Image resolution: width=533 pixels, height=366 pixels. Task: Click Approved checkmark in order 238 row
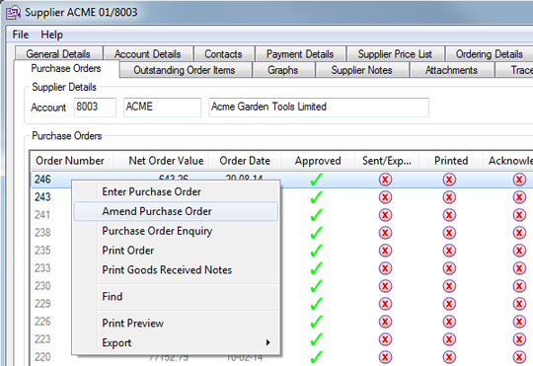(317, 233)
